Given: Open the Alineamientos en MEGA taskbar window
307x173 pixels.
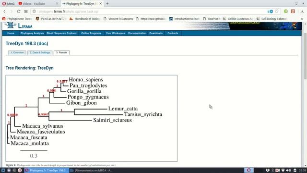Looking at the screenshot, I should 91,171.
